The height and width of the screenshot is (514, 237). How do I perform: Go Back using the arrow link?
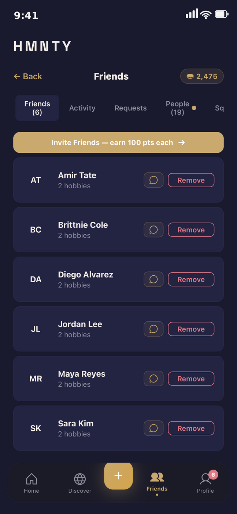click(x=28, y=76)
